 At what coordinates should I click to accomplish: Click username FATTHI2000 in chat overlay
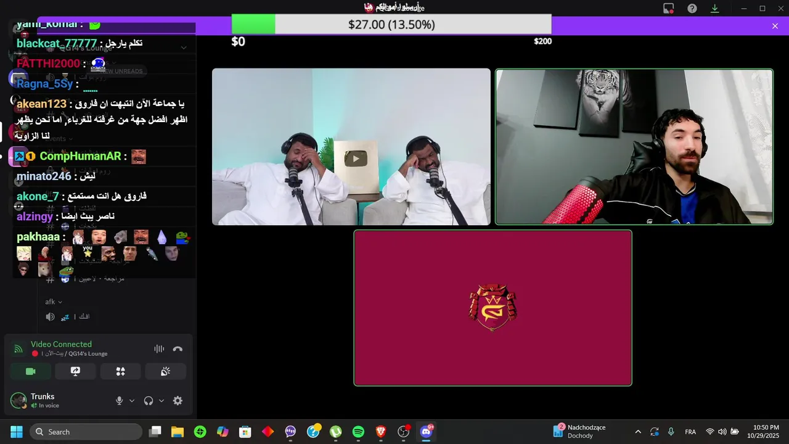[x=48, y=64]
